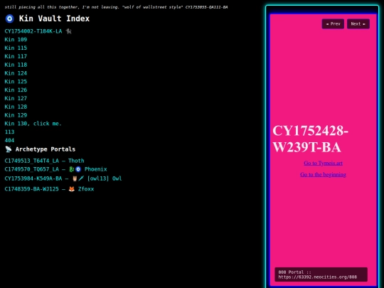Open the Kin 126 link
The image size is (384, 288).
(x=16, y=90)
